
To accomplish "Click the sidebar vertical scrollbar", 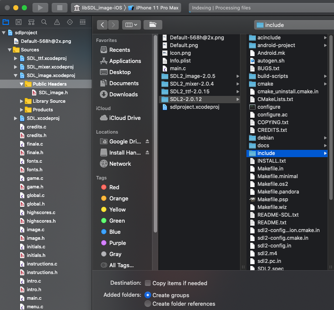I will point(155,134).
